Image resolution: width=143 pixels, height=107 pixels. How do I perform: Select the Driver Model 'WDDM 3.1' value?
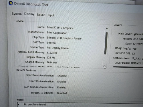(x=137, y=63)
